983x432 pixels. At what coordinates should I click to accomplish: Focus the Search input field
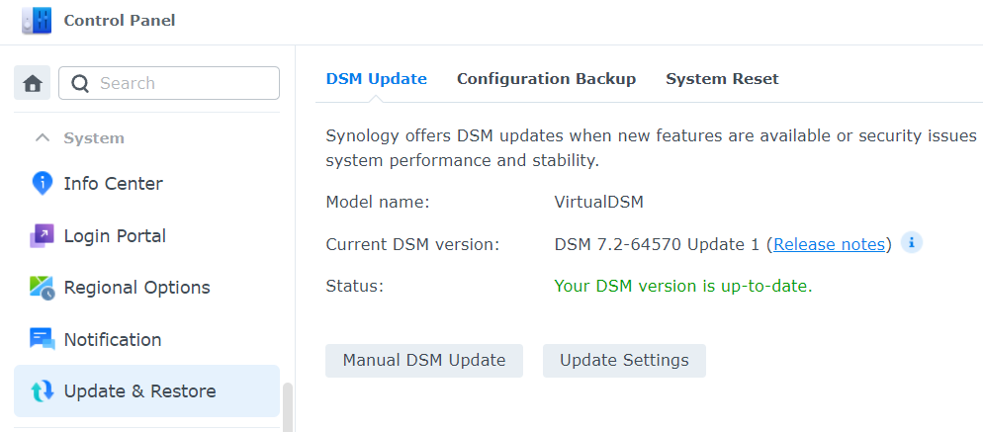[x=169, y=83]
